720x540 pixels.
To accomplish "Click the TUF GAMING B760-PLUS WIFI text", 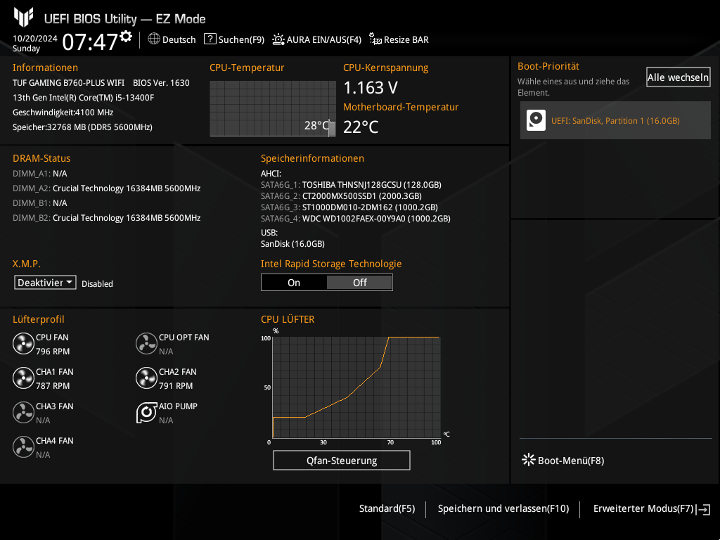I will (68, 83).
